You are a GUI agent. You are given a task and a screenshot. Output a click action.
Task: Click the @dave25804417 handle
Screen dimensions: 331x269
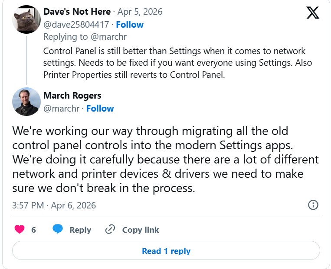[x=76, y=24]
